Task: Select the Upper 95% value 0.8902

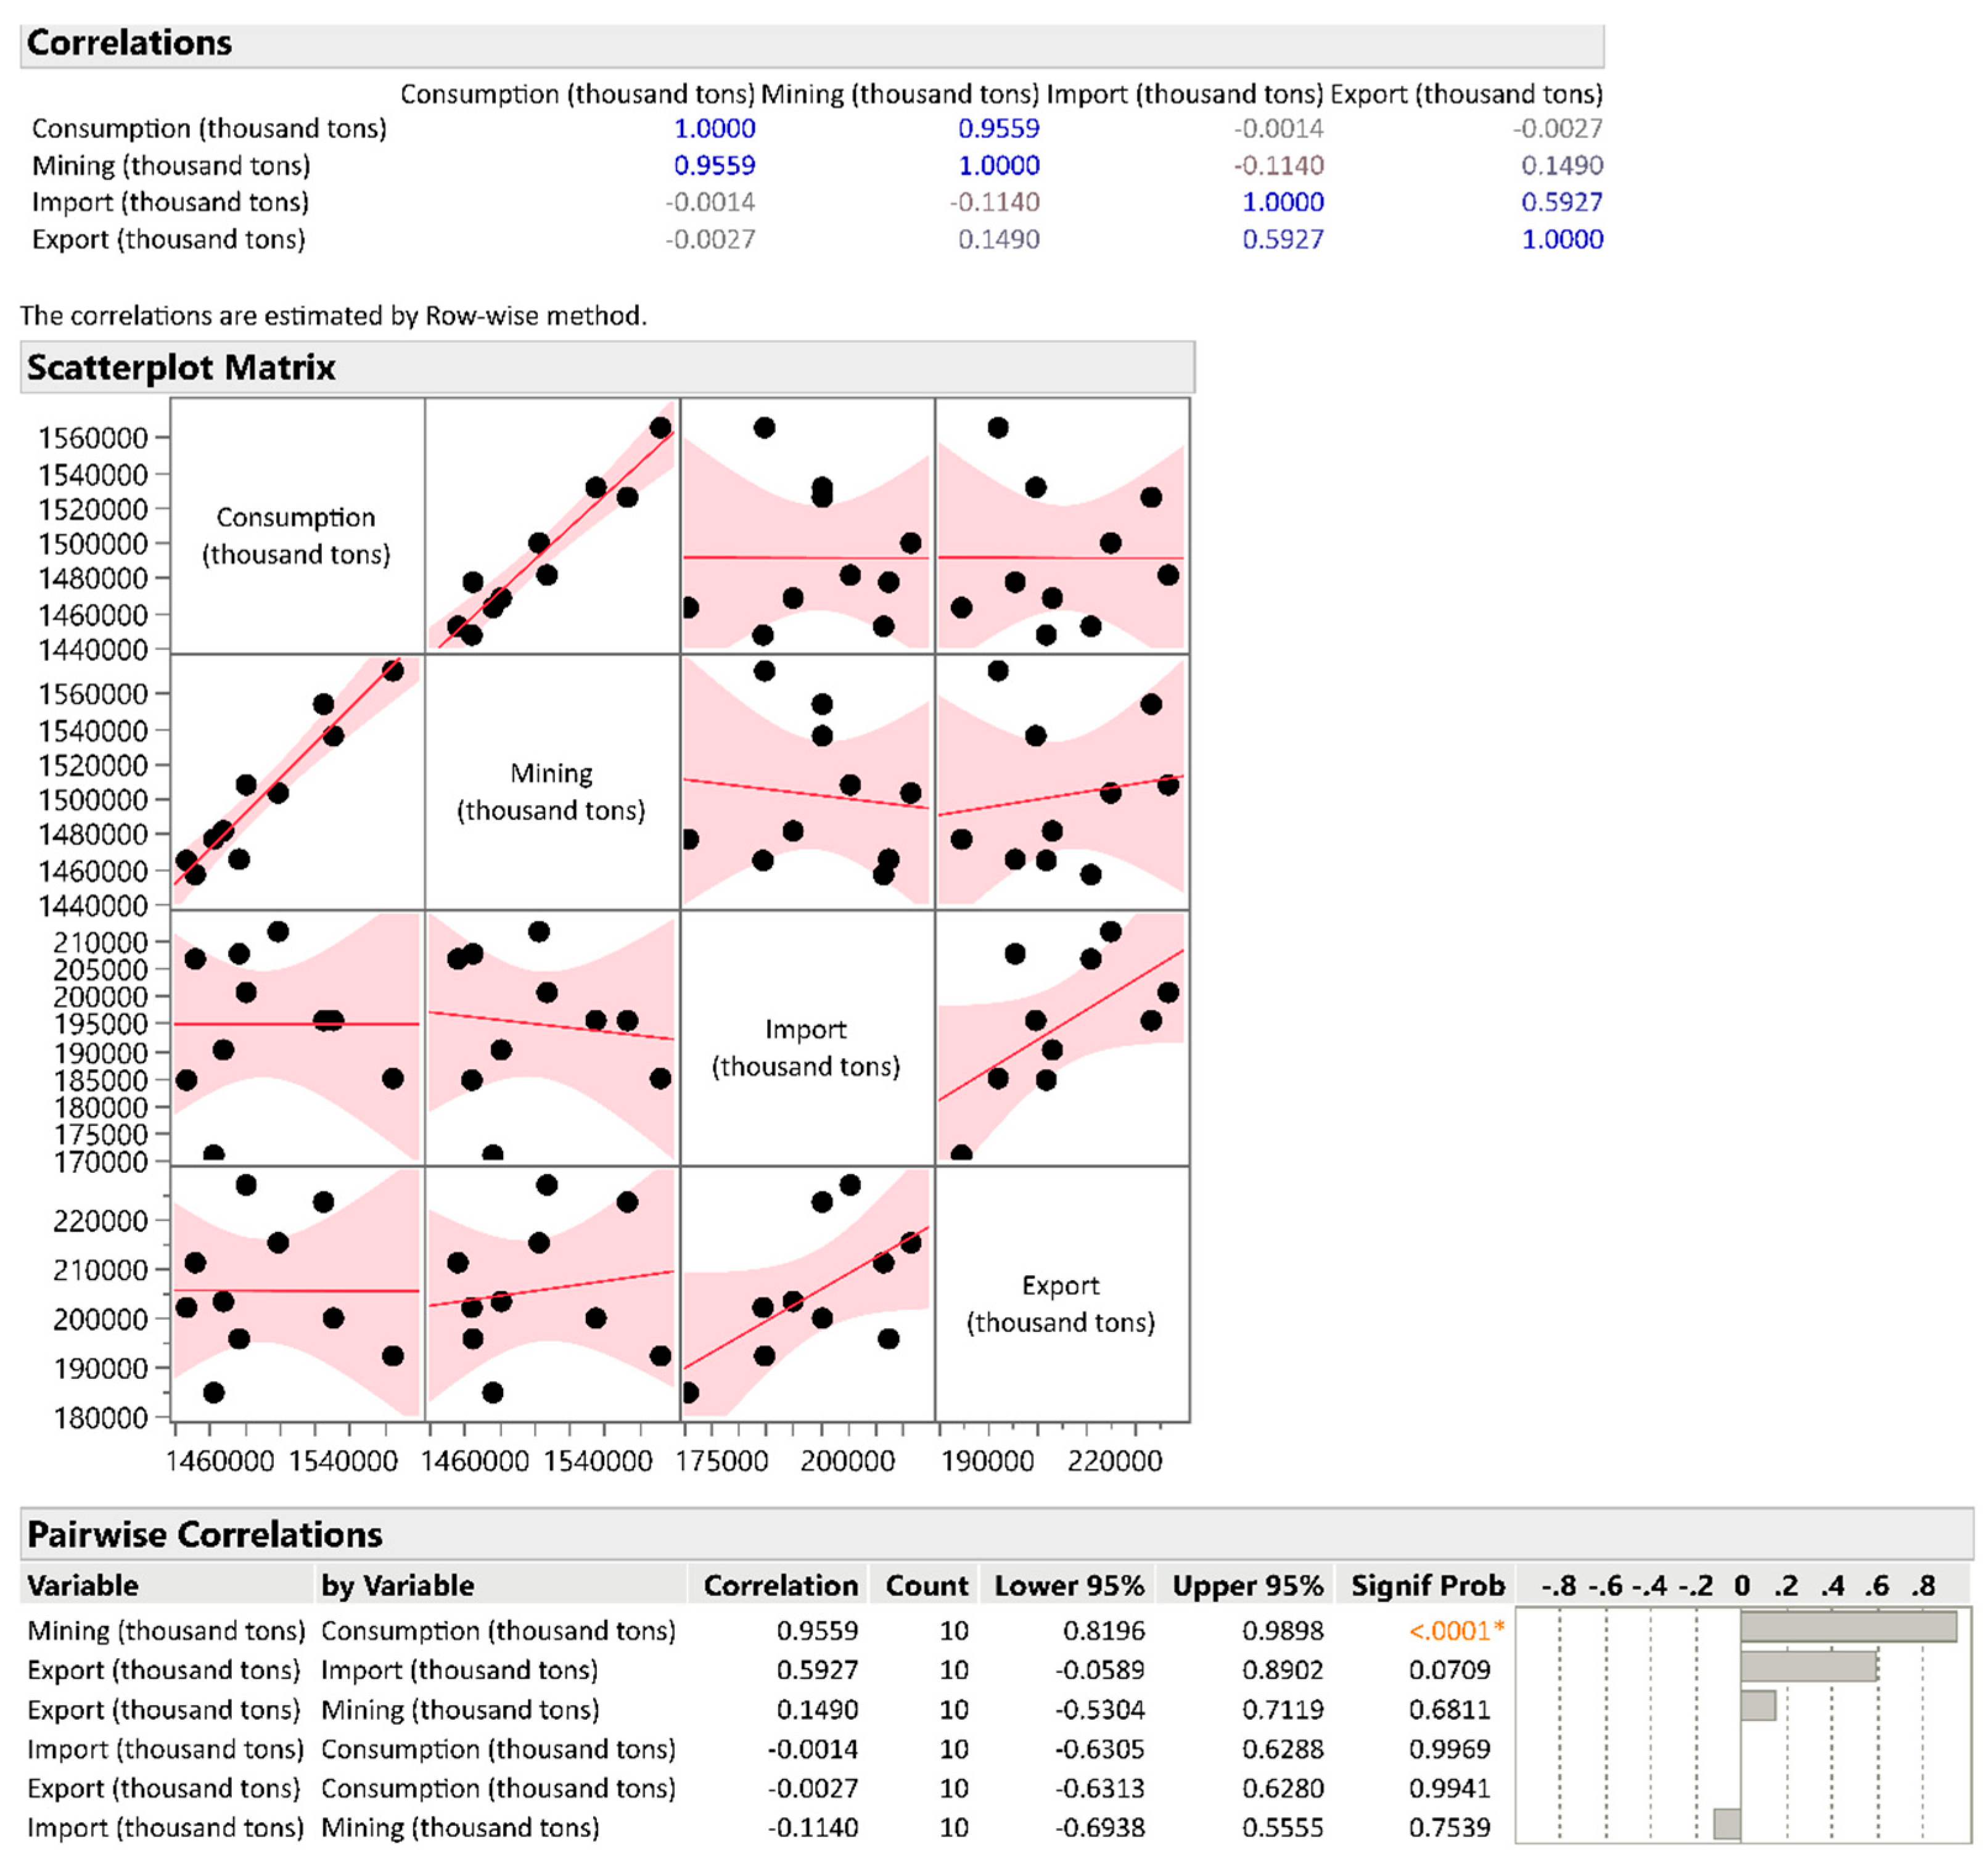Action: [1282, 1670]
